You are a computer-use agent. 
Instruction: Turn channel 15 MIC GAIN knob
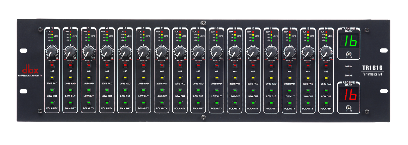click(308, 52)
